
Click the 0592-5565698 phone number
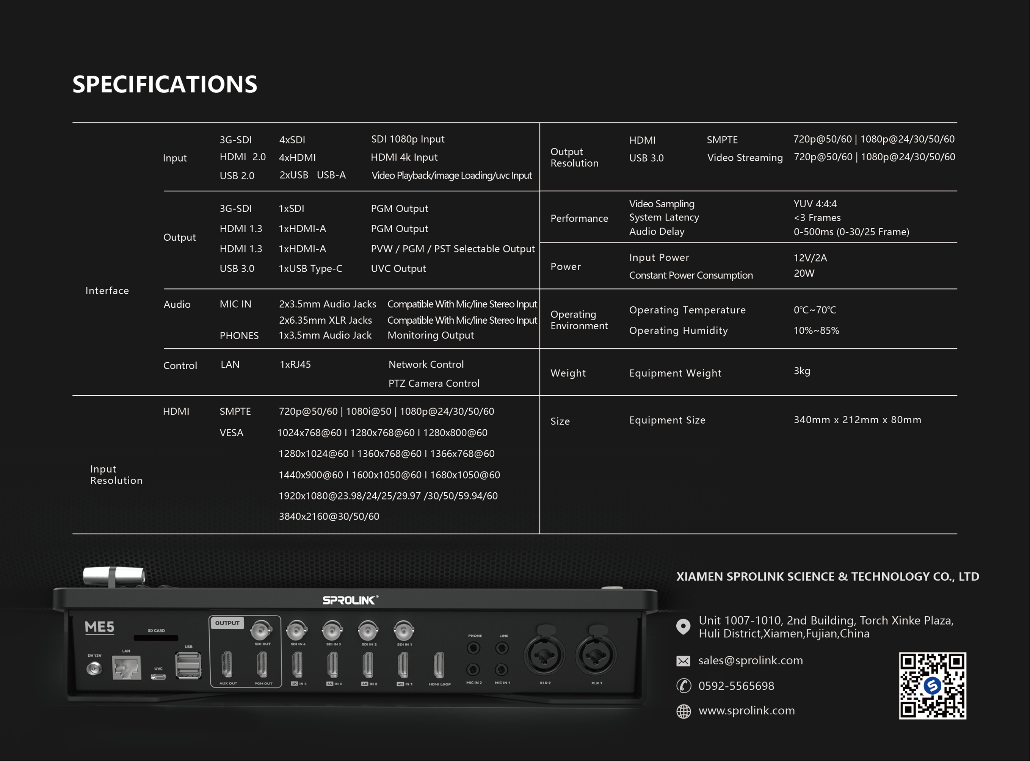pos(736,686)
